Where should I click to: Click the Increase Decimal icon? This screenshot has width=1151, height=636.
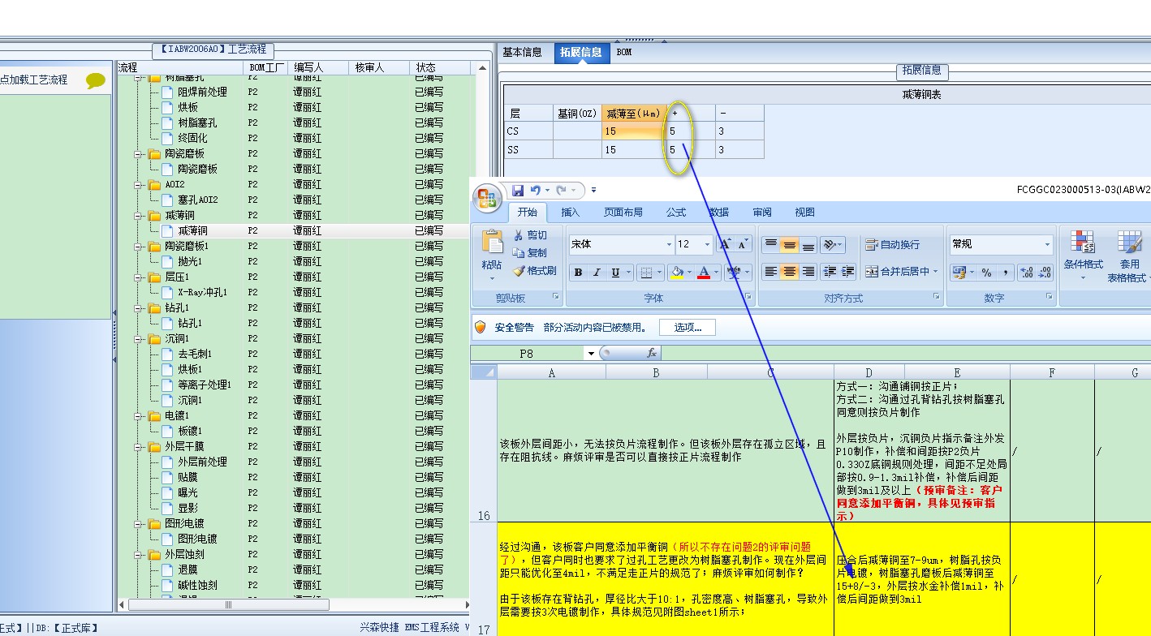coord(1026,272)
